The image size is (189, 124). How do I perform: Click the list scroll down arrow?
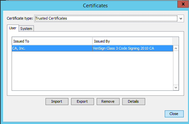click(176, 87)
